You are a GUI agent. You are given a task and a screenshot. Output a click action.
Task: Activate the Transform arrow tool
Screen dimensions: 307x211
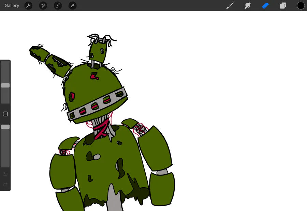[72, 6]
